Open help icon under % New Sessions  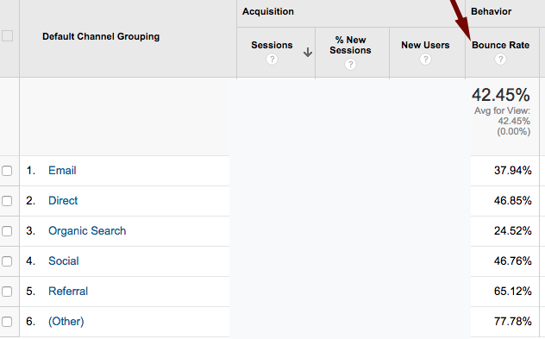click(x=350, y=64)
